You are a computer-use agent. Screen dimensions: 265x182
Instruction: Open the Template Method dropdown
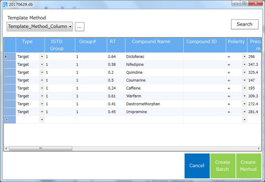[40, 27]
